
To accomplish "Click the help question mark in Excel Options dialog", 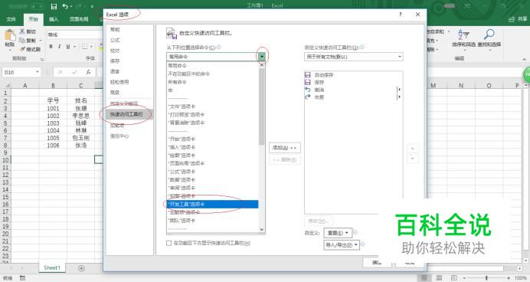I will 401,15.
